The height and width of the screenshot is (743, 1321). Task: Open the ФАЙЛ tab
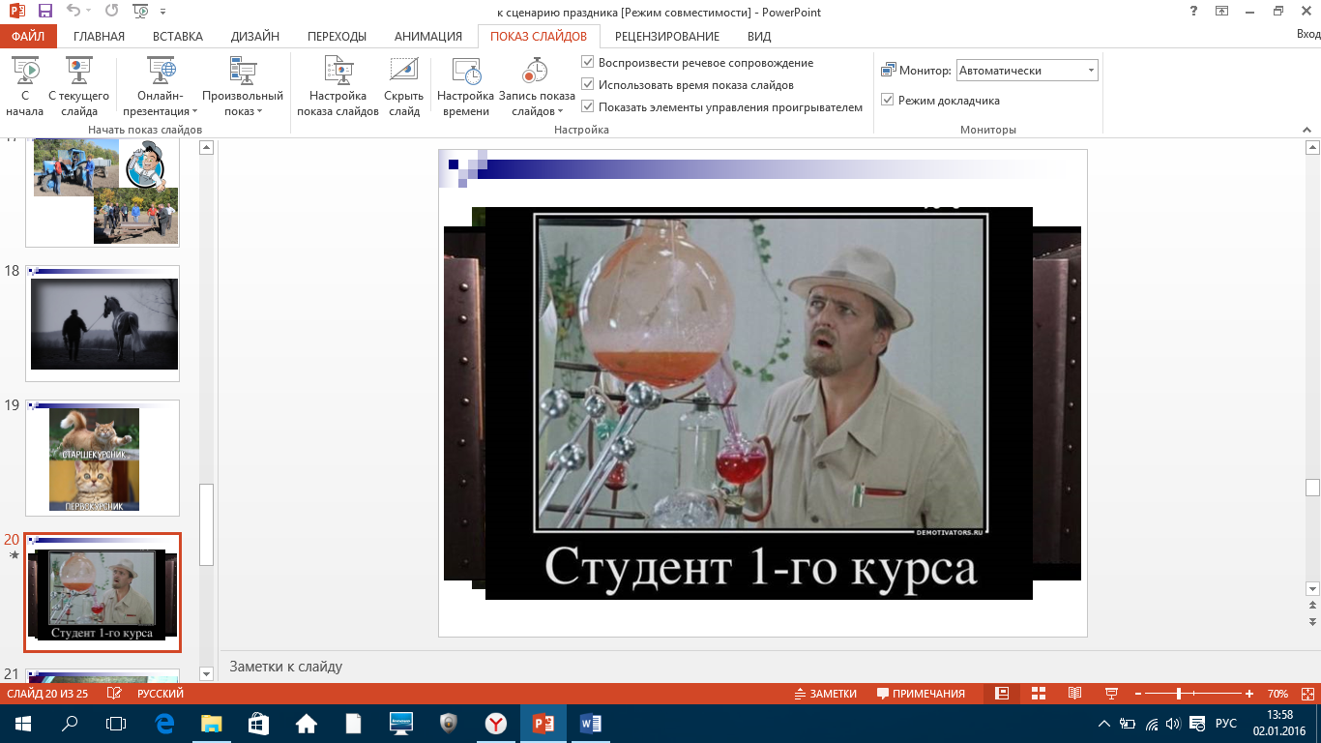tap(29, 37)
